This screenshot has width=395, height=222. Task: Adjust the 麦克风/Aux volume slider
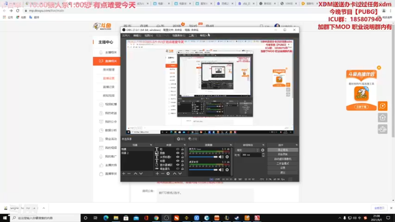[203, 157]
